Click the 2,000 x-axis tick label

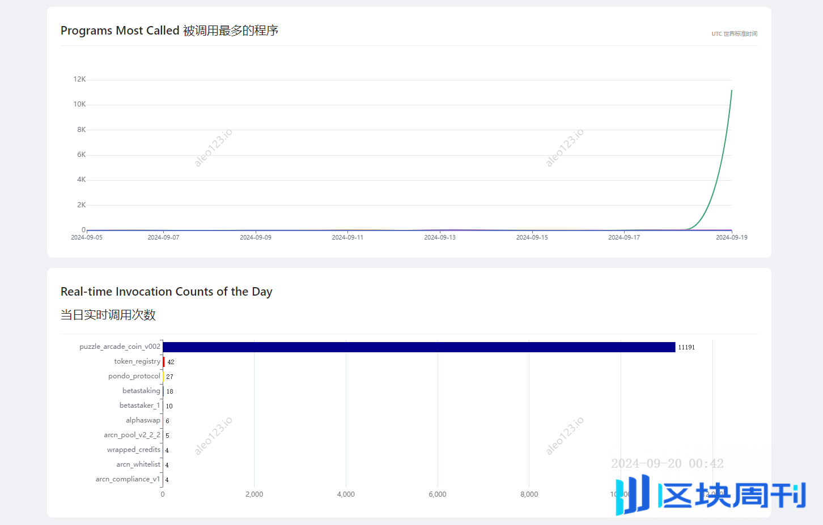pyautogui.click(x=254, y=494)
